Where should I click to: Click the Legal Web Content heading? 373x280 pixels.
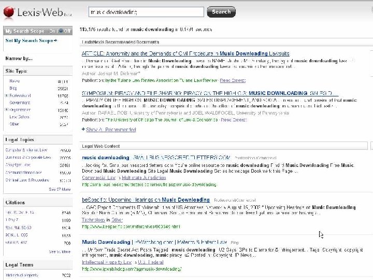pos(101,146)
